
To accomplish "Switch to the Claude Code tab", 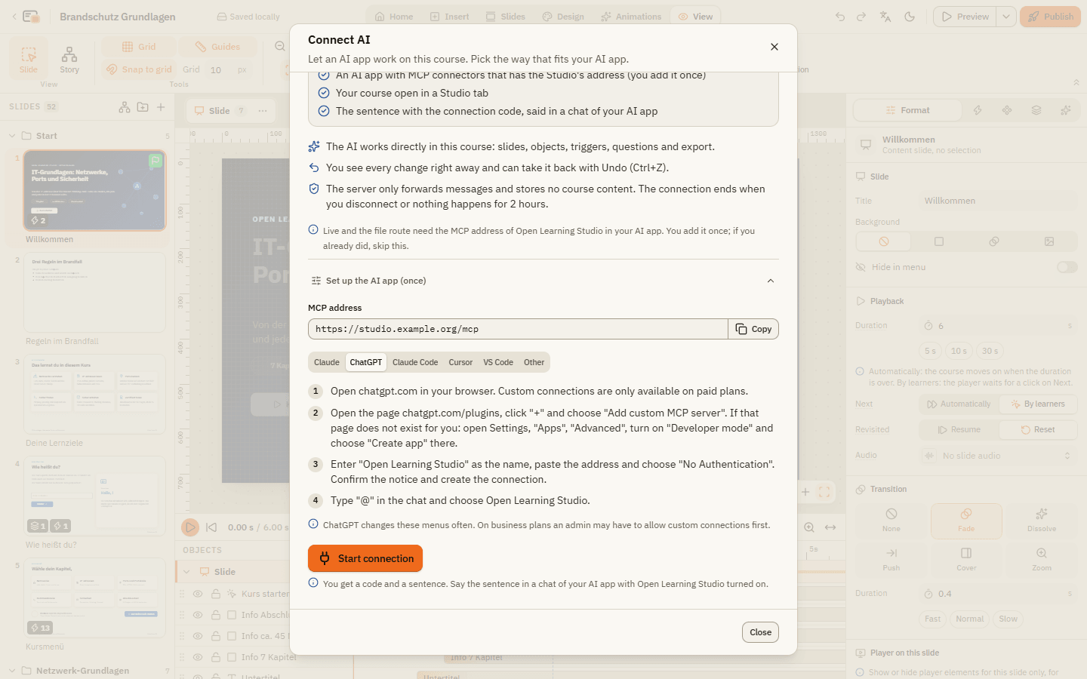I will 415,362.
